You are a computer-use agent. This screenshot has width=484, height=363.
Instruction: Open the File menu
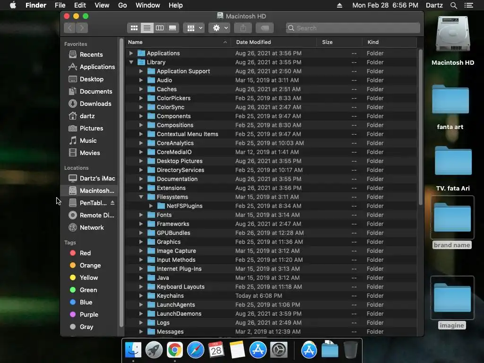(x=60, y=5)
